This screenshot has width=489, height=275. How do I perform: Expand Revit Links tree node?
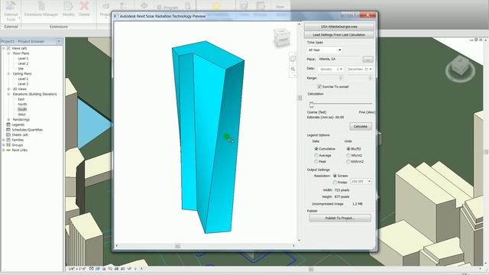[x=4, y=150]
